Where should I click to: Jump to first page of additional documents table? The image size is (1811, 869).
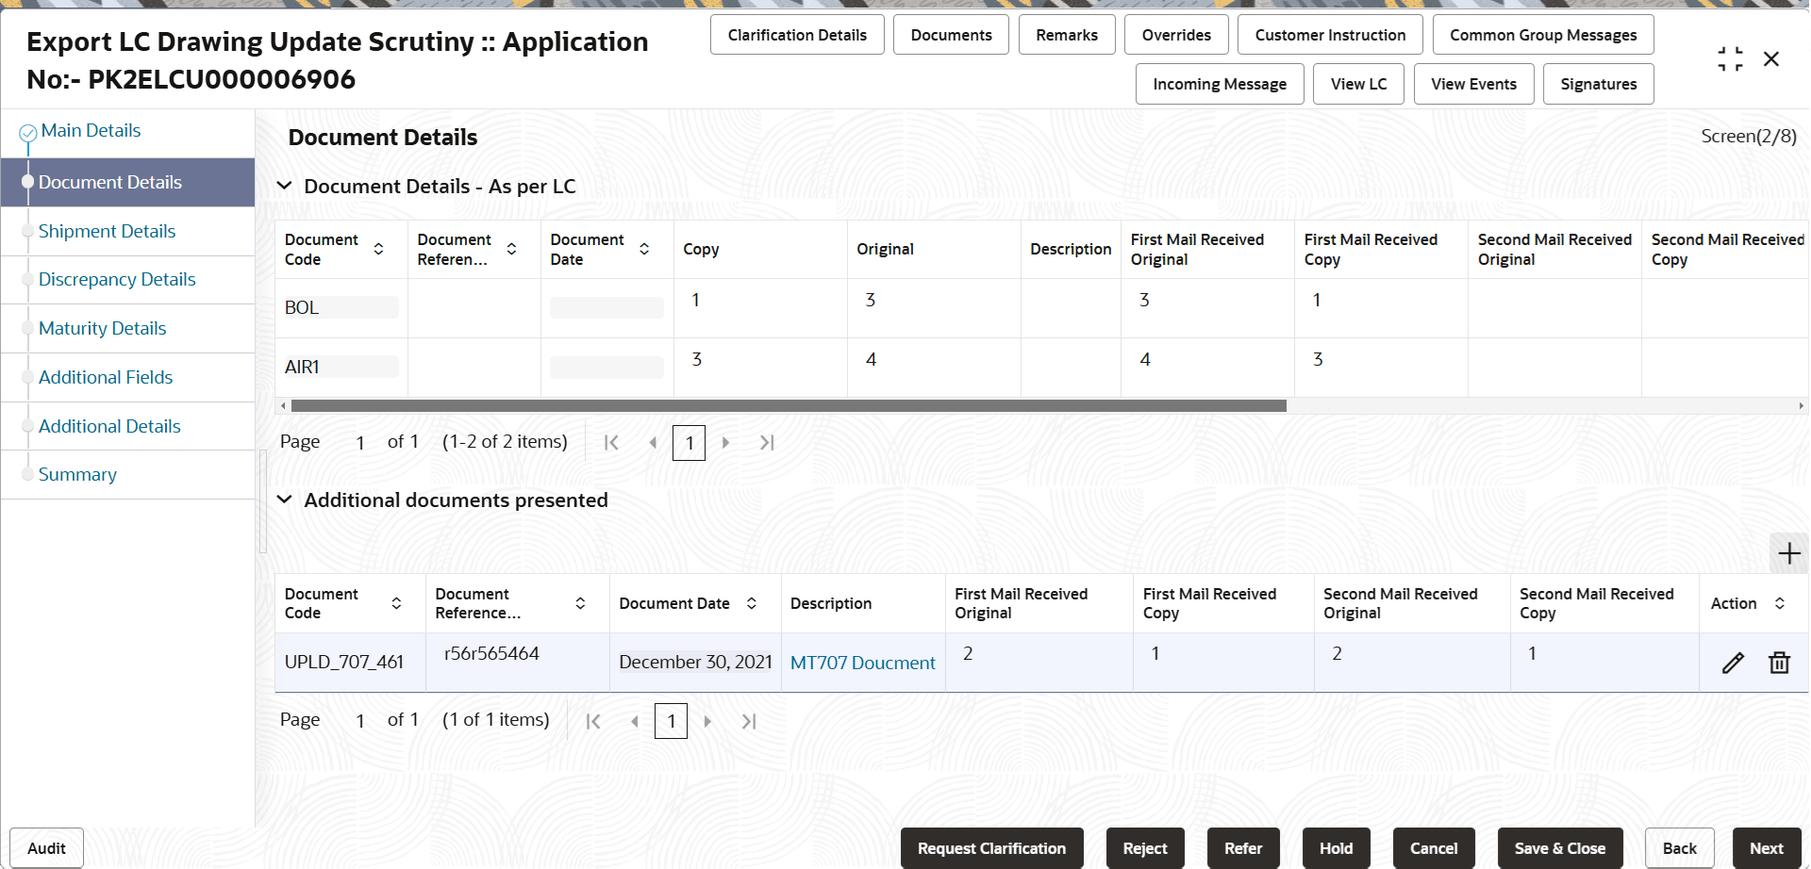594,721
